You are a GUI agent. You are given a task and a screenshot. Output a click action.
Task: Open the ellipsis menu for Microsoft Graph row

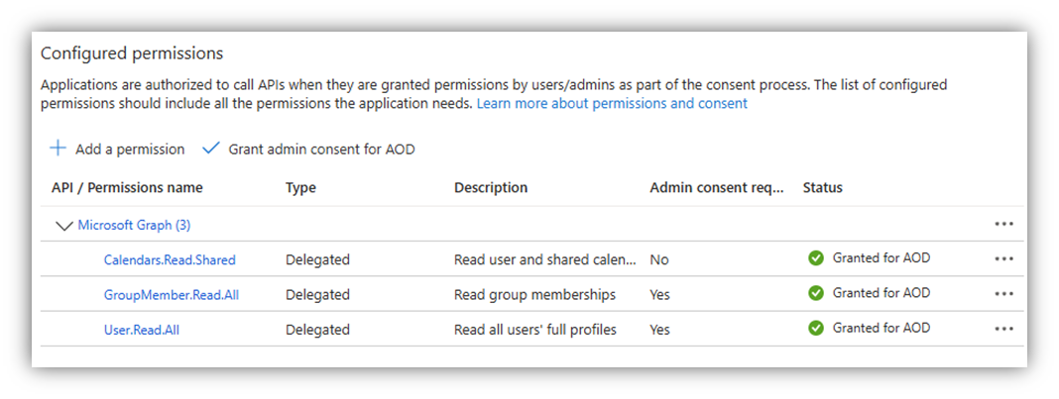1003,225
